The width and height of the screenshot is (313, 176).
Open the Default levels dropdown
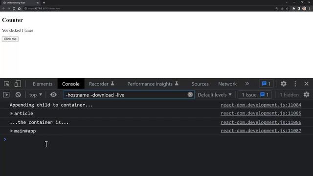215,95
